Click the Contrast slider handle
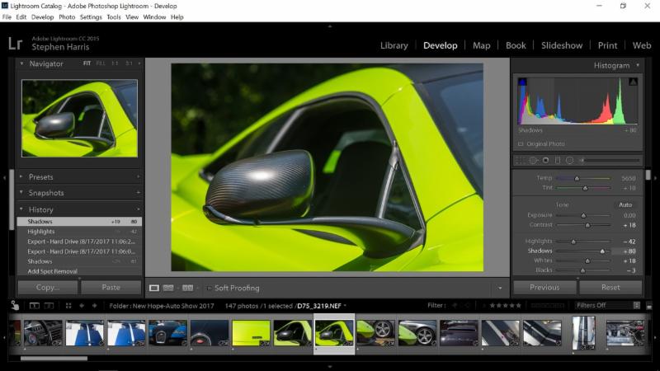This screenshot has height=371, width=660. [587, 225]
